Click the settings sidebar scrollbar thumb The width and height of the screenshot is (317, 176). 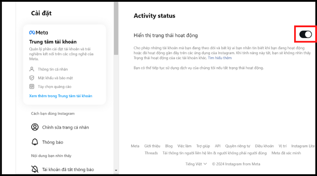116,28
